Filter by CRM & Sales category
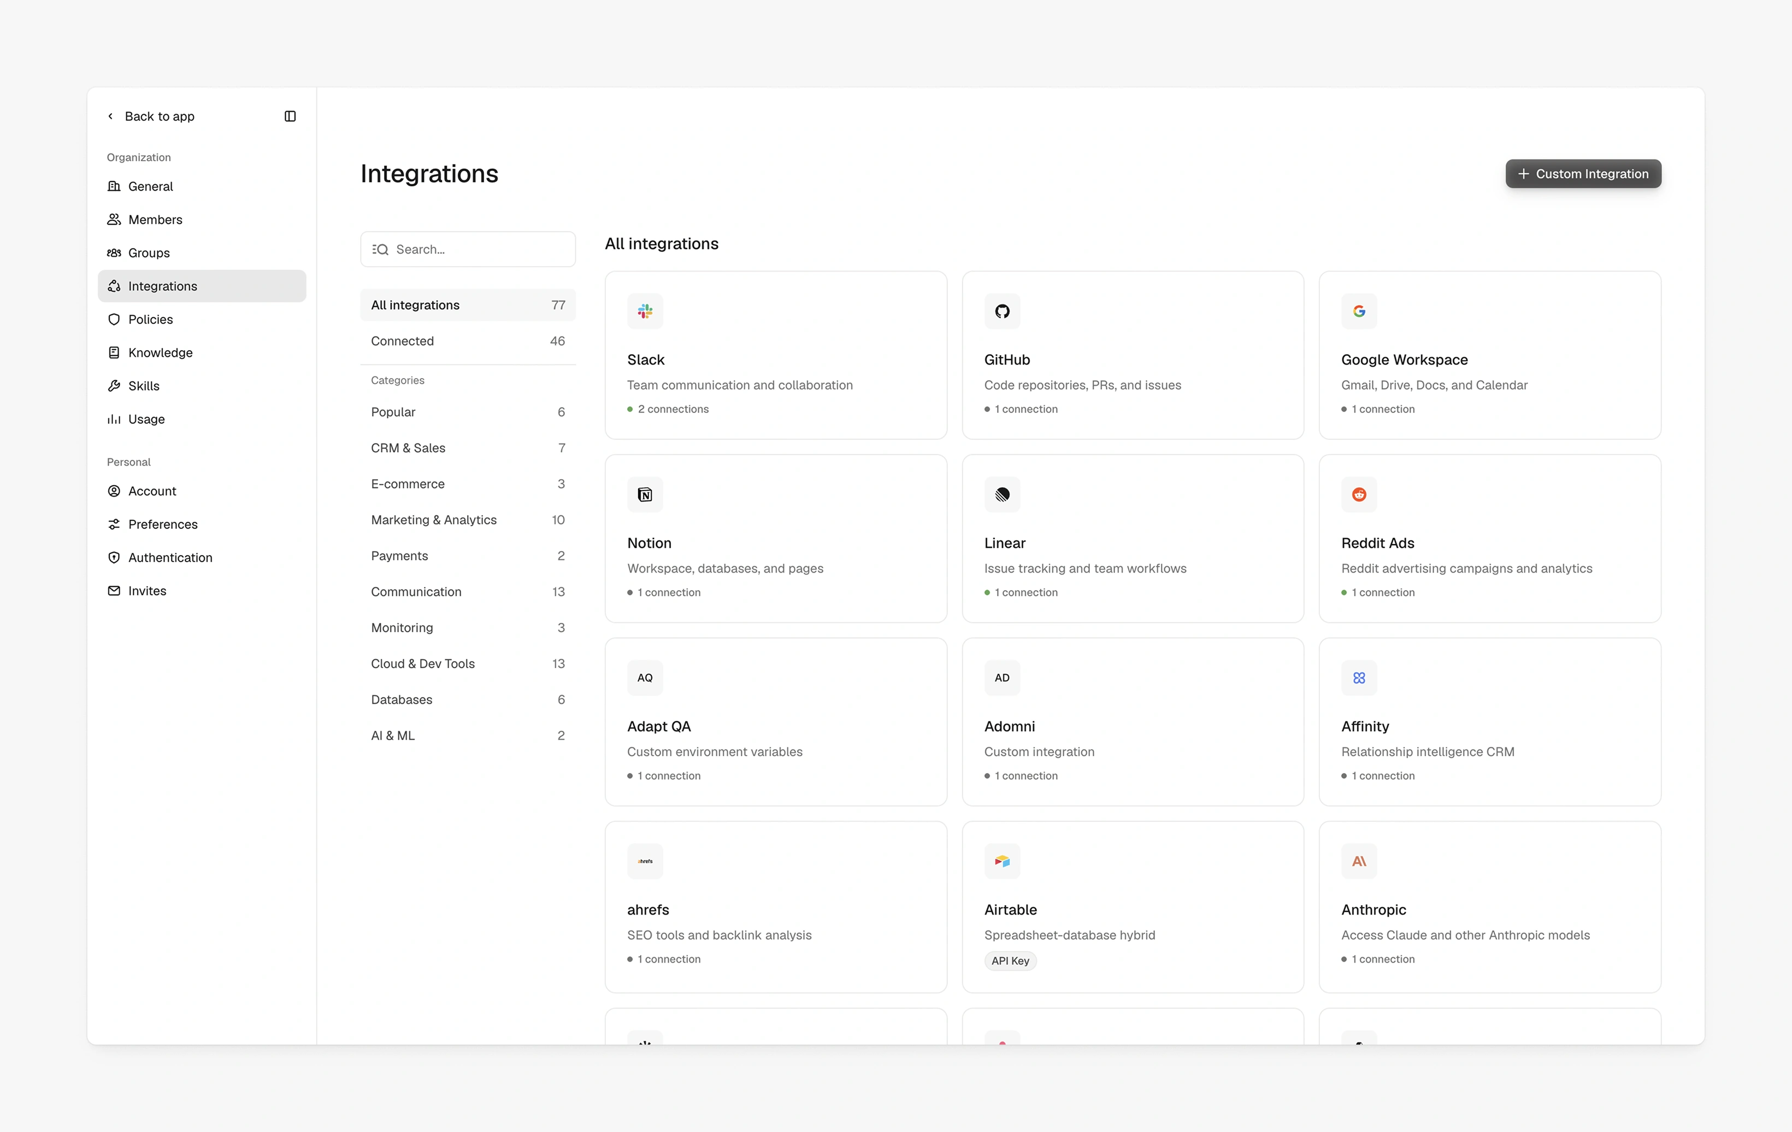The height and width of the screenshot is (1132, 1792). [x=467, y=448]
